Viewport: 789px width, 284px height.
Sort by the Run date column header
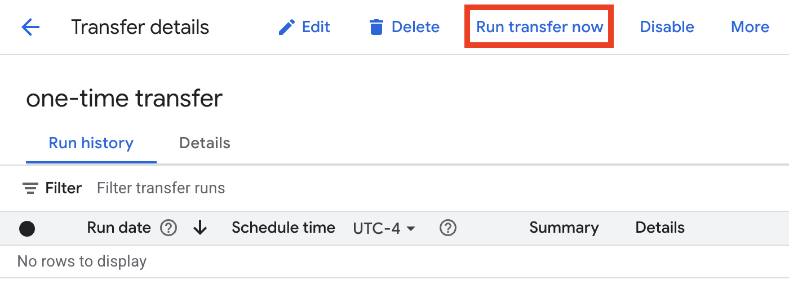tap(119, 228)
